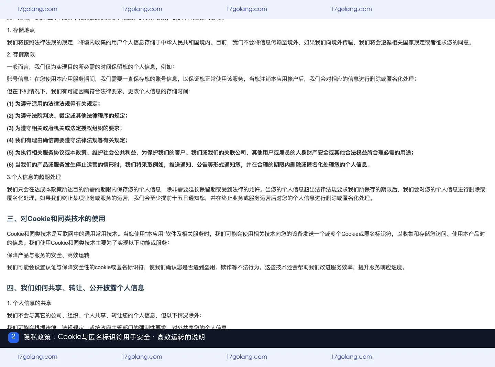
Task: Click the '1. 存储地点' subheading
Action: [x=21, y=30]
